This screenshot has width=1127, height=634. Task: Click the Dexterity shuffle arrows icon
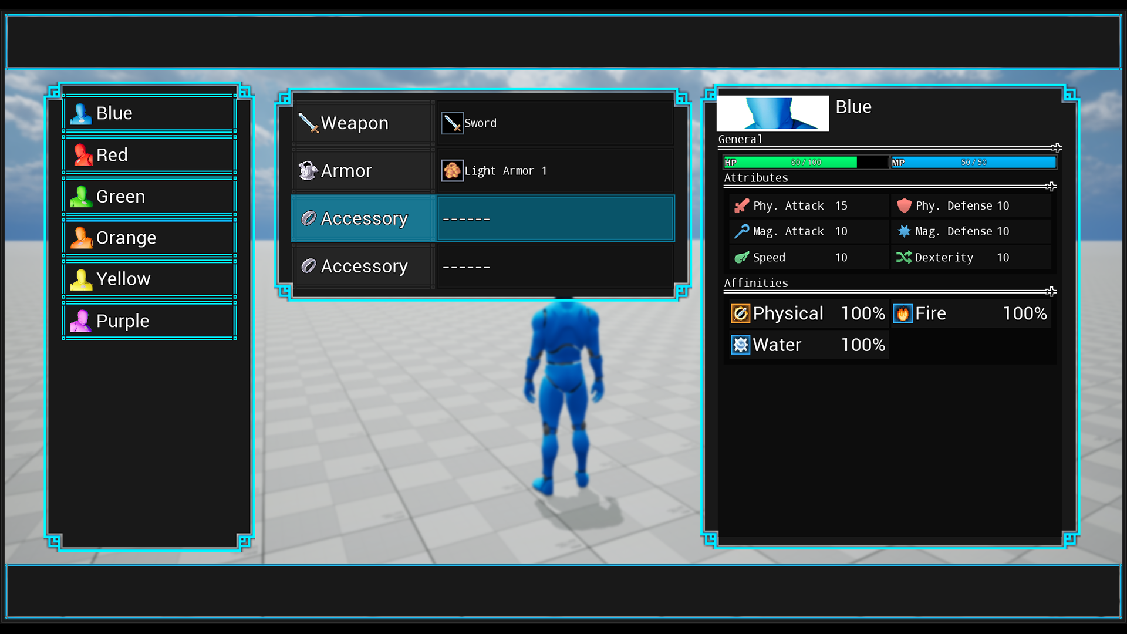904,257
